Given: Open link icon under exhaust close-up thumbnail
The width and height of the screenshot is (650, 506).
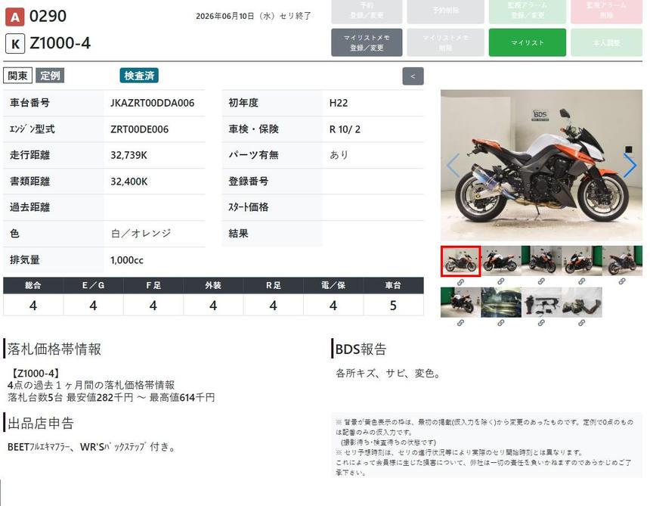Looking at the screenshot, I should 501,323.
